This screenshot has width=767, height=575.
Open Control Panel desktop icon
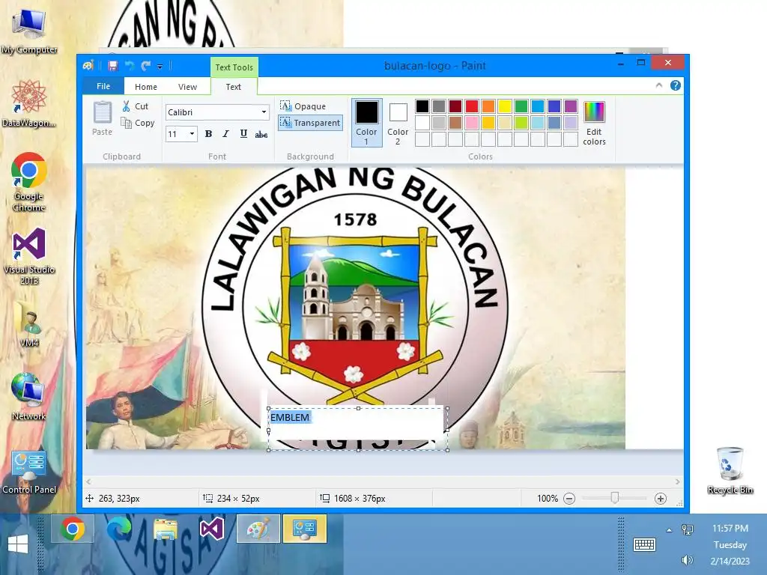(29, 472)
